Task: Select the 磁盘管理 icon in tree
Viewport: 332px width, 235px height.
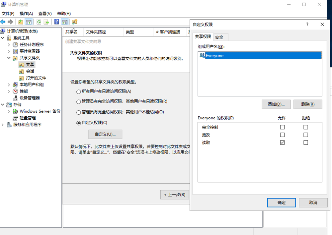Action: (x=15, y=118)
